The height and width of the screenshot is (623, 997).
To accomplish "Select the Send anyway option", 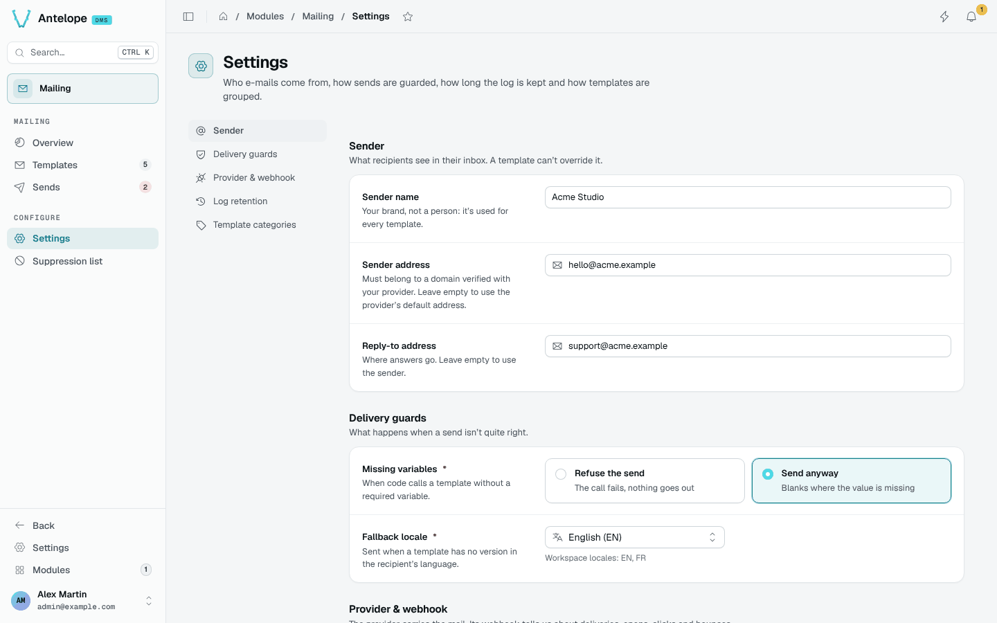I will (852, 480).
